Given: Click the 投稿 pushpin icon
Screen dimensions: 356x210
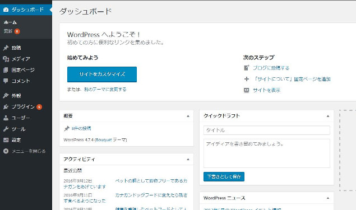Looking at the screenshot, I should pyautogui.click(x=6, y=48).
